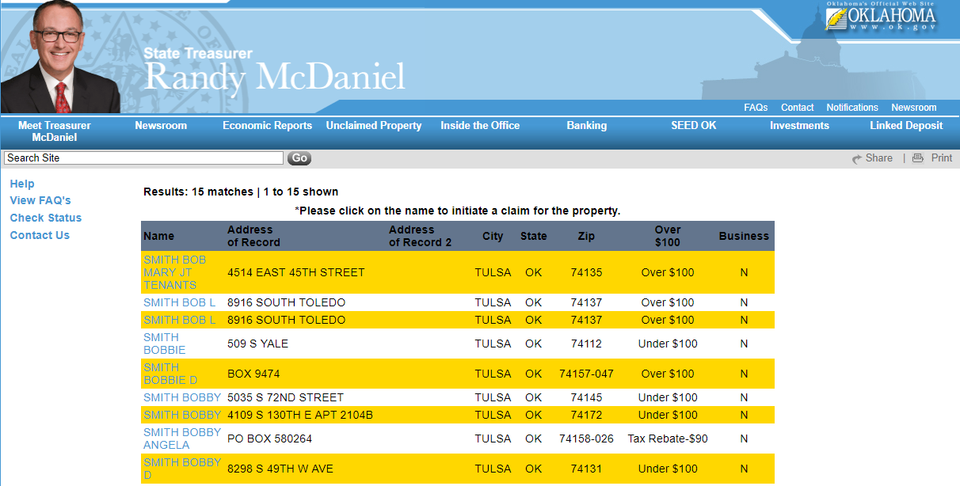Select the Banking menu item
This screenshot has height=486, width=960.
(x=586, y=125)
